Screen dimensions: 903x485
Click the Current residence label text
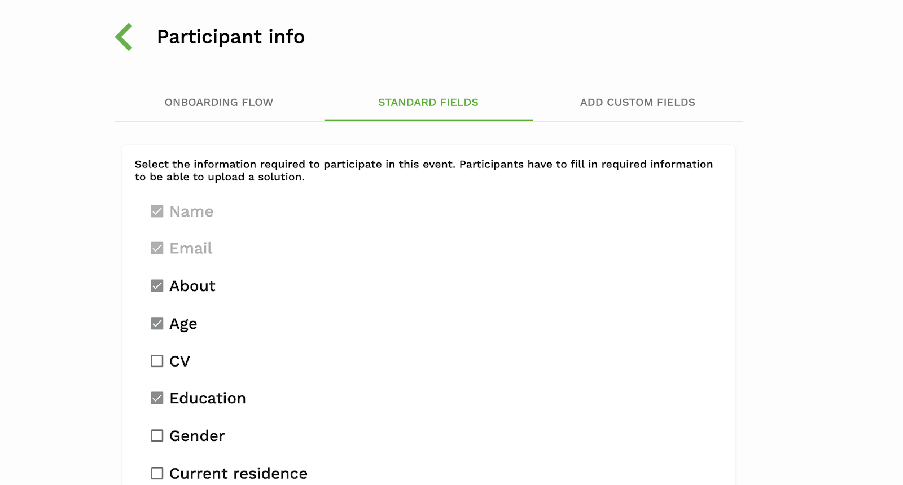point(238,473)
